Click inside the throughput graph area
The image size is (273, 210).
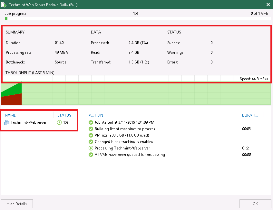pyautogui.click(x=135, y=94)
